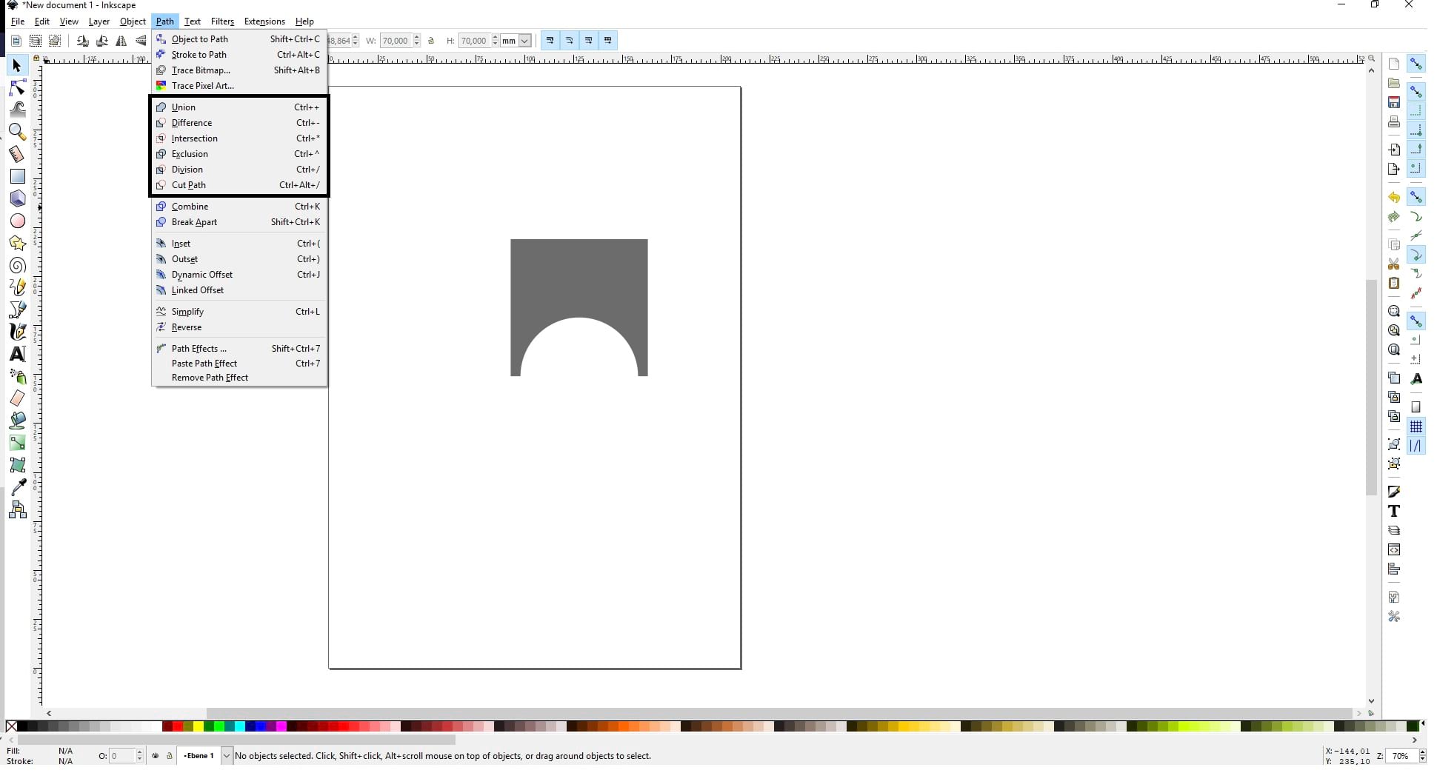Choose the Ellipse circle tool
The width and height of the screenshot is (1437, 773).
(17, 221)
